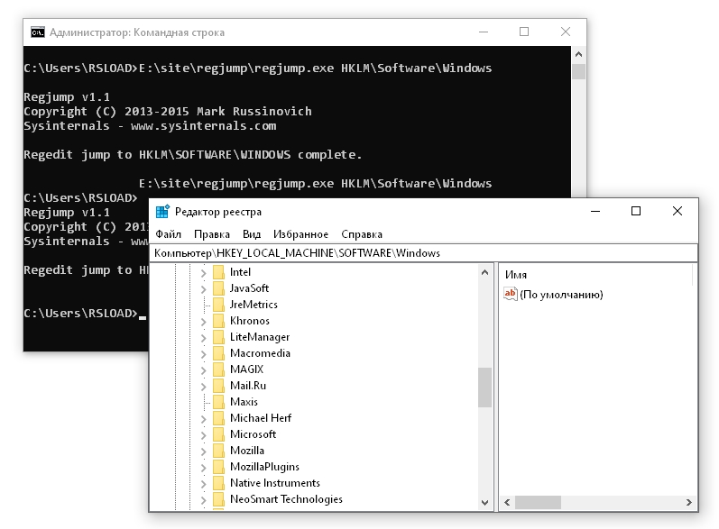Image resolution: width=719 pixels, height=529 pixels.
Task: Click the MozillaPlugins folder icon
Action: (x=218, y=467)
